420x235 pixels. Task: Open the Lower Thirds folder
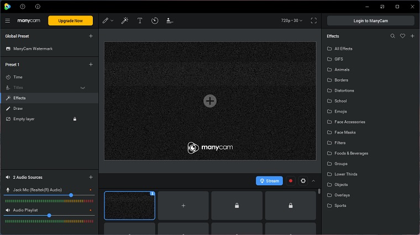342,174
